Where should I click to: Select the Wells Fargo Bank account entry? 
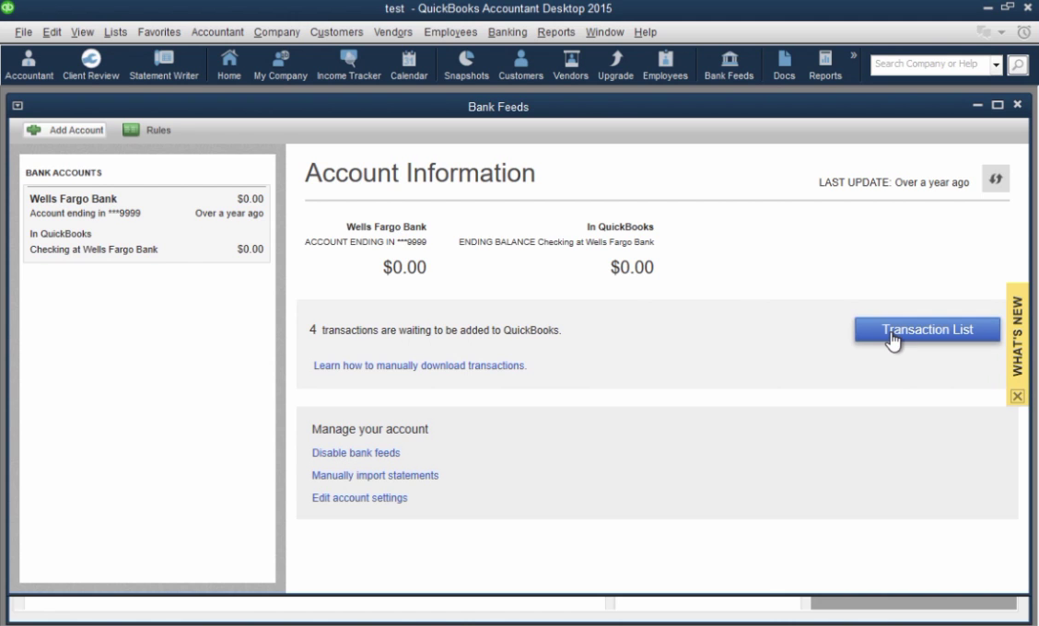pyautogui.click(x=146, y=224)
